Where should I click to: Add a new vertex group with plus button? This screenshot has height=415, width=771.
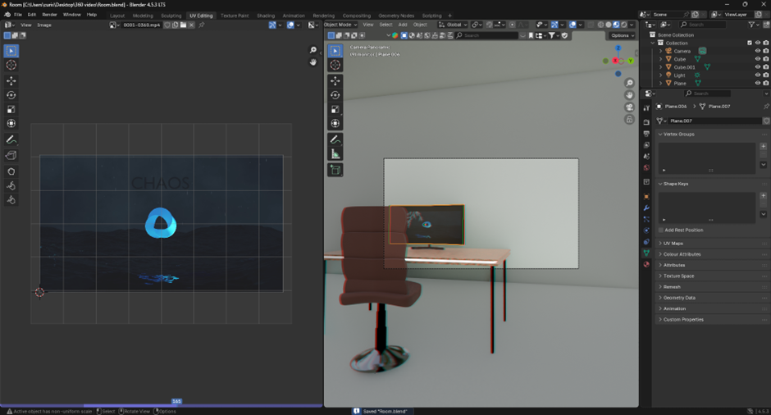point(764,147)
